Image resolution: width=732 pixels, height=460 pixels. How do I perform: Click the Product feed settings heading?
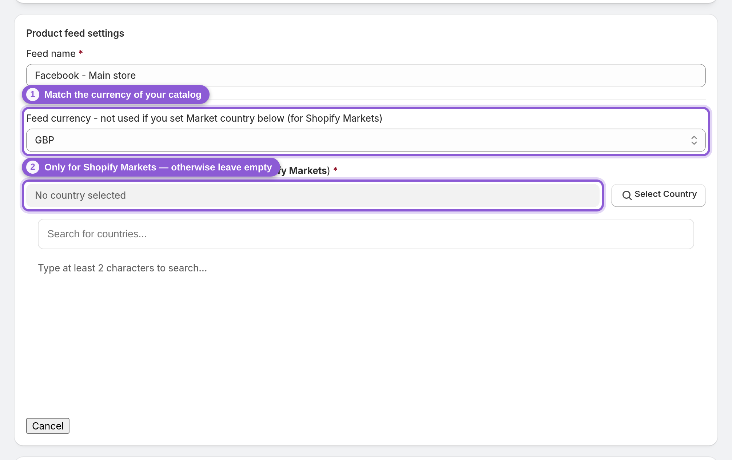point(75,33)
